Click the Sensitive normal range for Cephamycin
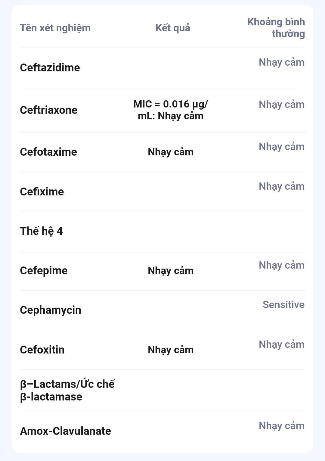 click(x=283, y=305)
